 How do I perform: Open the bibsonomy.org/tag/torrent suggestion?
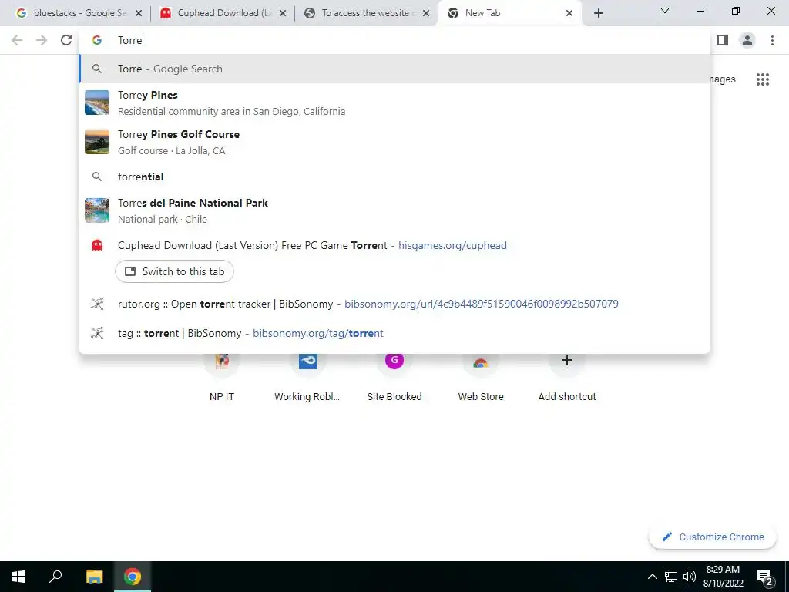click(x=394, y=333)
